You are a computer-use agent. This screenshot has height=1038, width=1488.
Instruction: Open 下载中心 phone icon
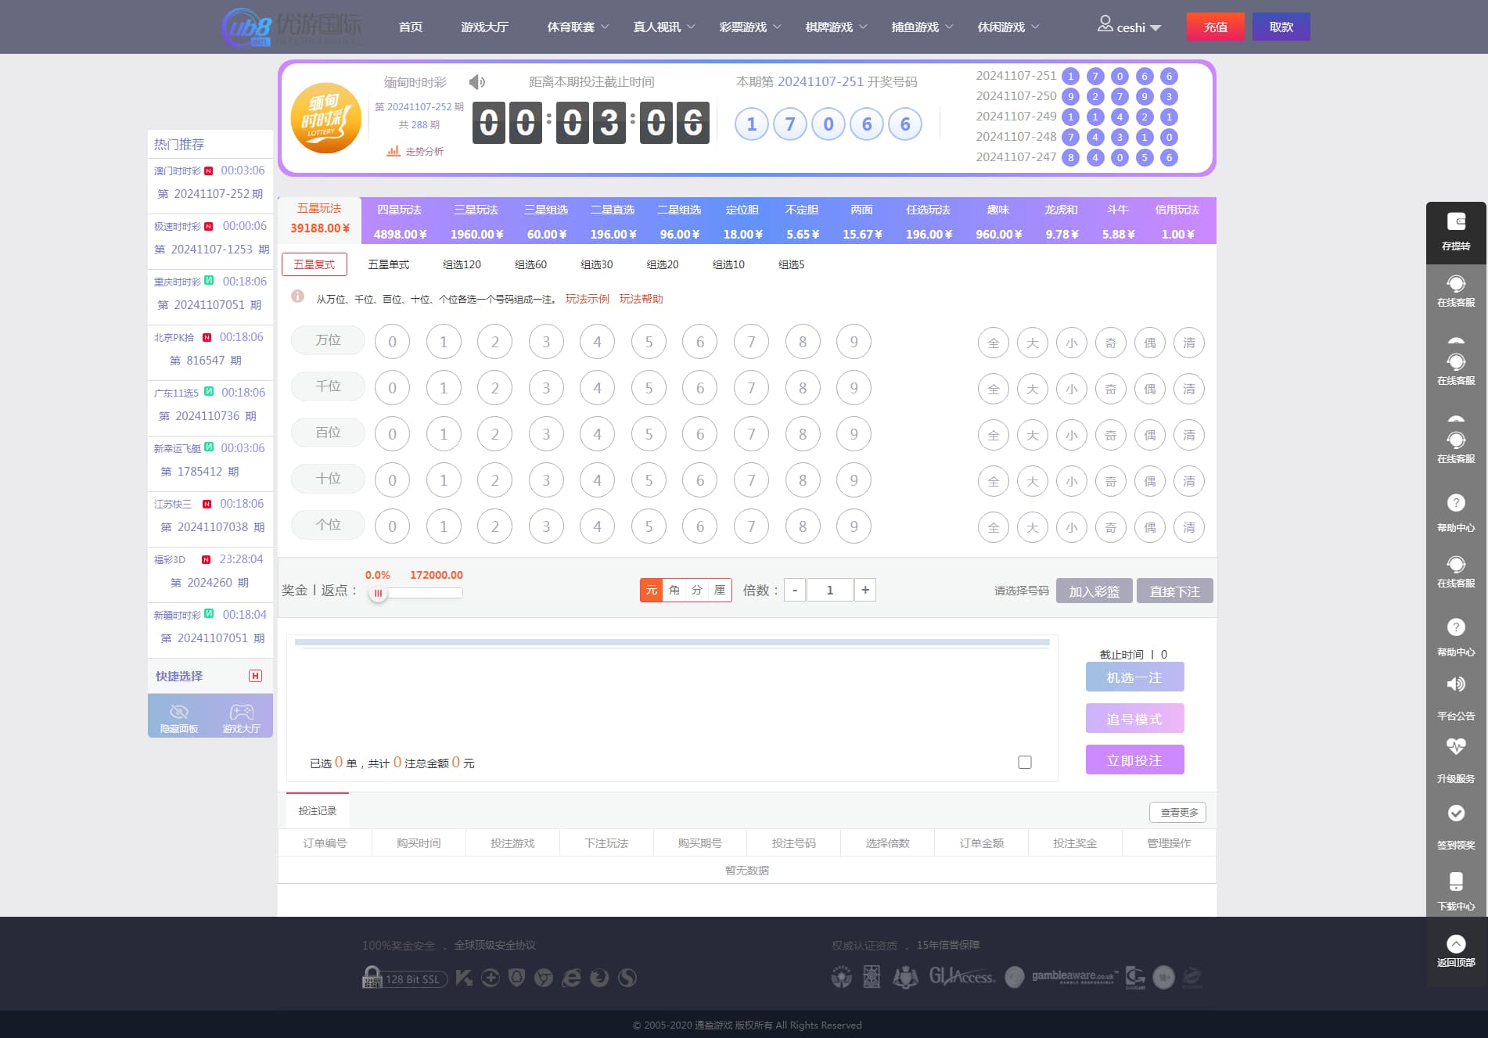[x=1455, y=882]
